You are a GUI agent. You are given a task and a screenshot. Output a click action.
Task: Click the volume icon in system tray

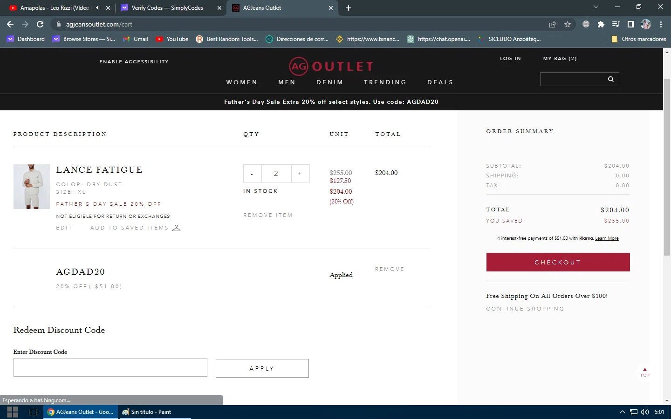pyautogui.click(x=645, y=412)
